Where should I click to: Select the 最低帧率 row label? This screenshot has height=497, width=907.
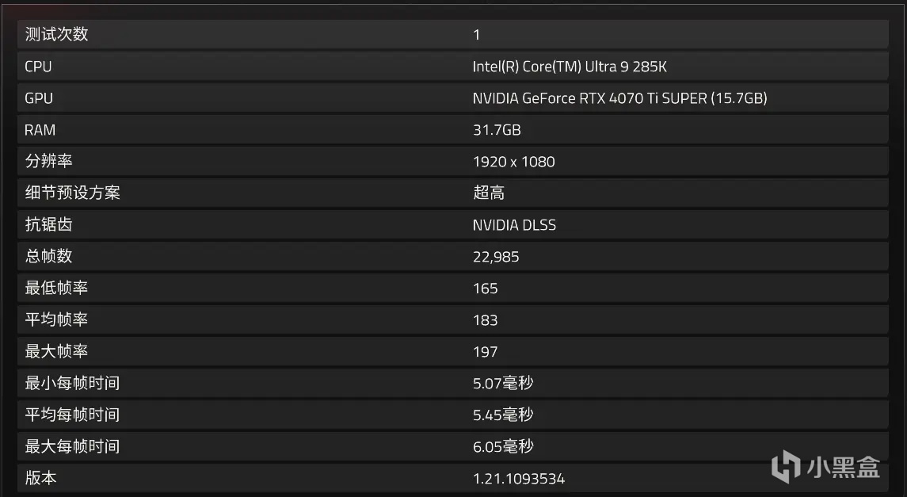point(56,288)
